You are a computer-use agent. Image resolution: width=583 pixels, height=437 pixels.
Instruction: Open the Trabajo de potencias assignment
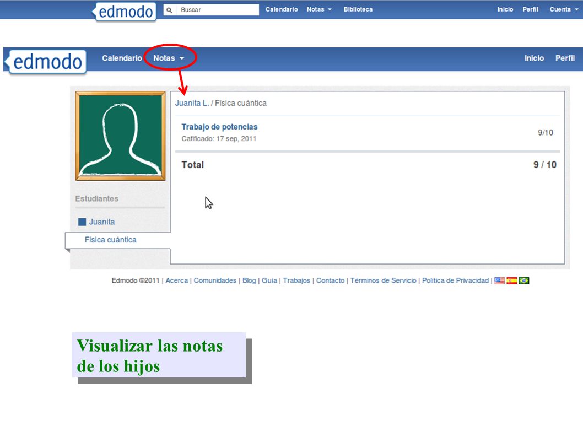[219, 127]
